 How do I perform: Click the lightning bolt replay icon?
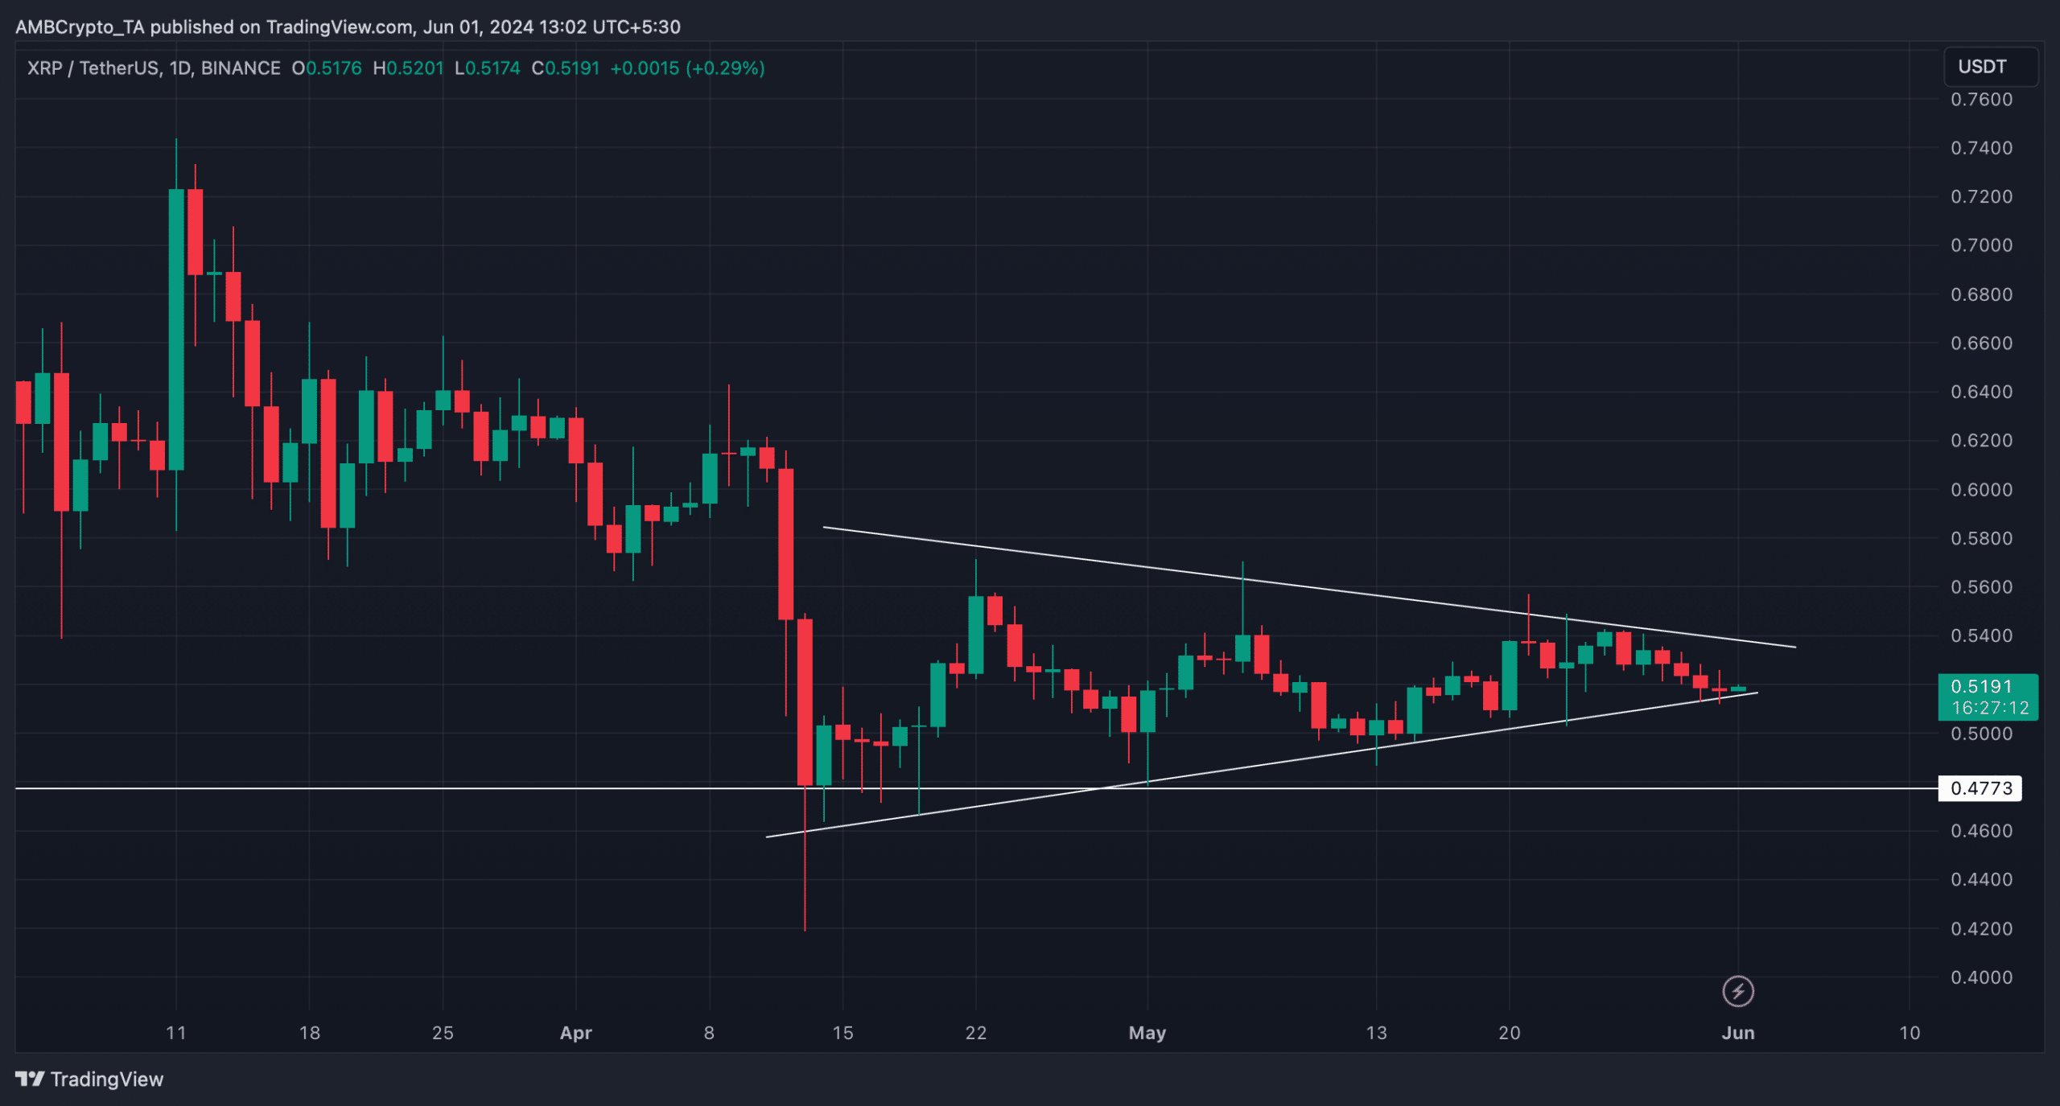click(1738, 991)
